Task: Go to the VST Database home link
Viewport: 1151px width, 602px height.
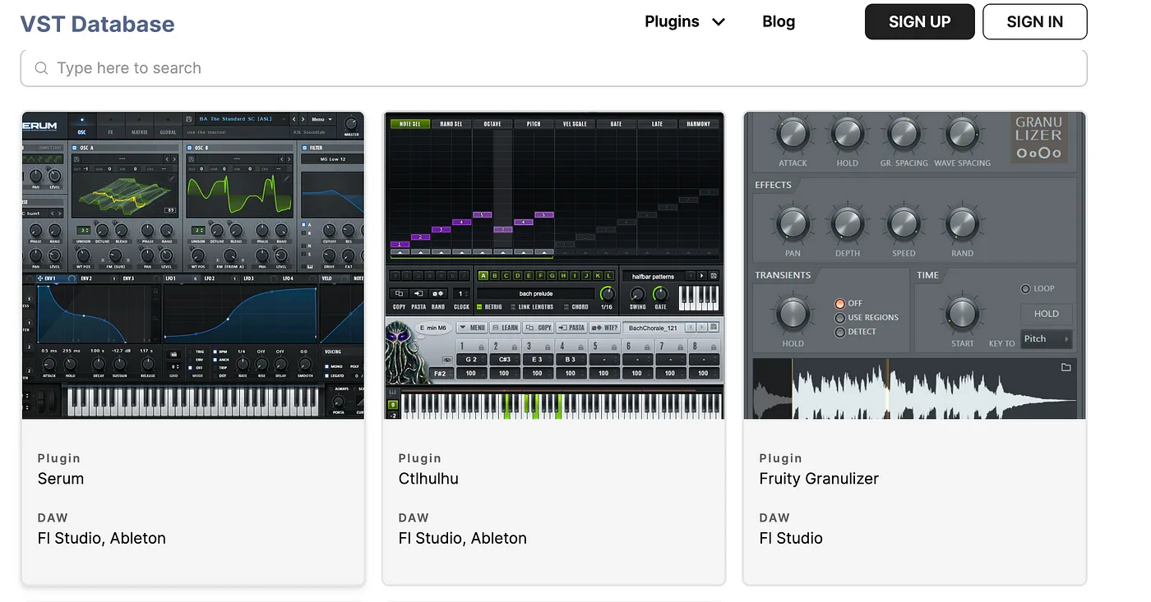Action: coord(98,24)
